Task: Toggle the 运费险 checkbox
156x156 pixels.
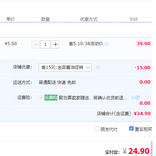Action: click(x=41, y=98)
